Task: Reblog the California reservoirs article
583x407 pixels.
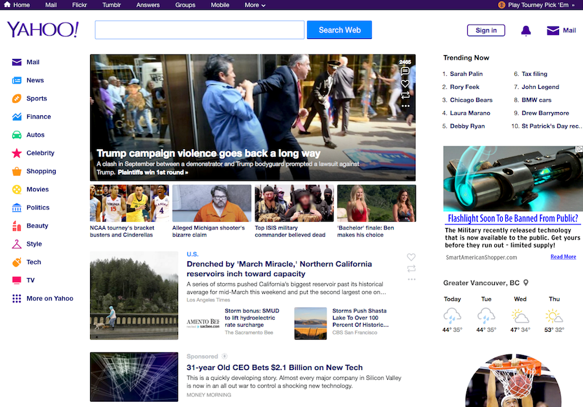Action: (x=411, y=268)
